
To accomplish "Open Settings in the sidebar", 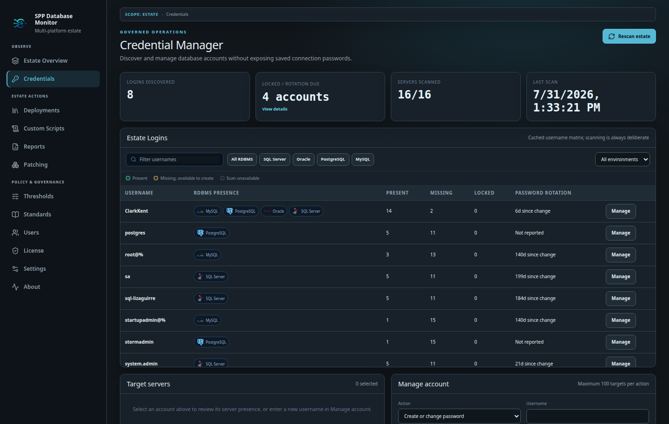I will [53, 269].
